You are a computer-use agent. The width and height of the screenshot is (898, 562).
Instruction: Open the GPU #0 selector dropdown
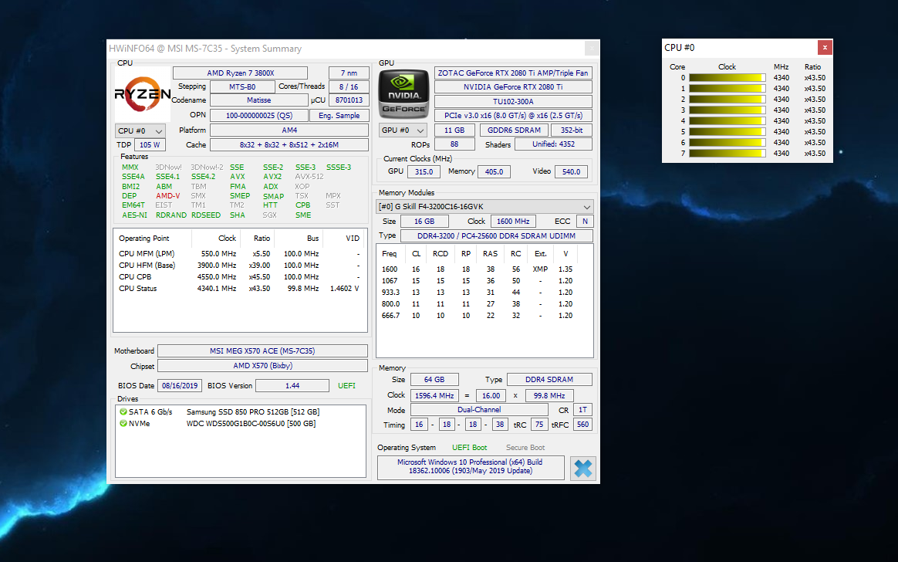point(403,130)
